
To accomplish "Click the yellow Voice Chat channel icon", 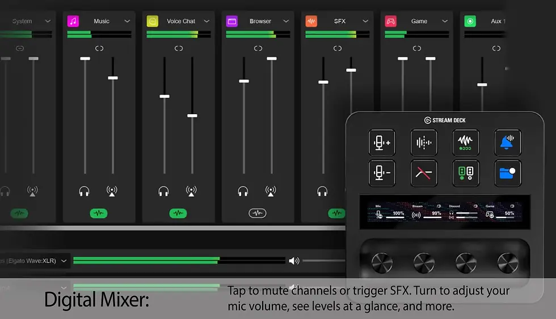I will 153,22.
